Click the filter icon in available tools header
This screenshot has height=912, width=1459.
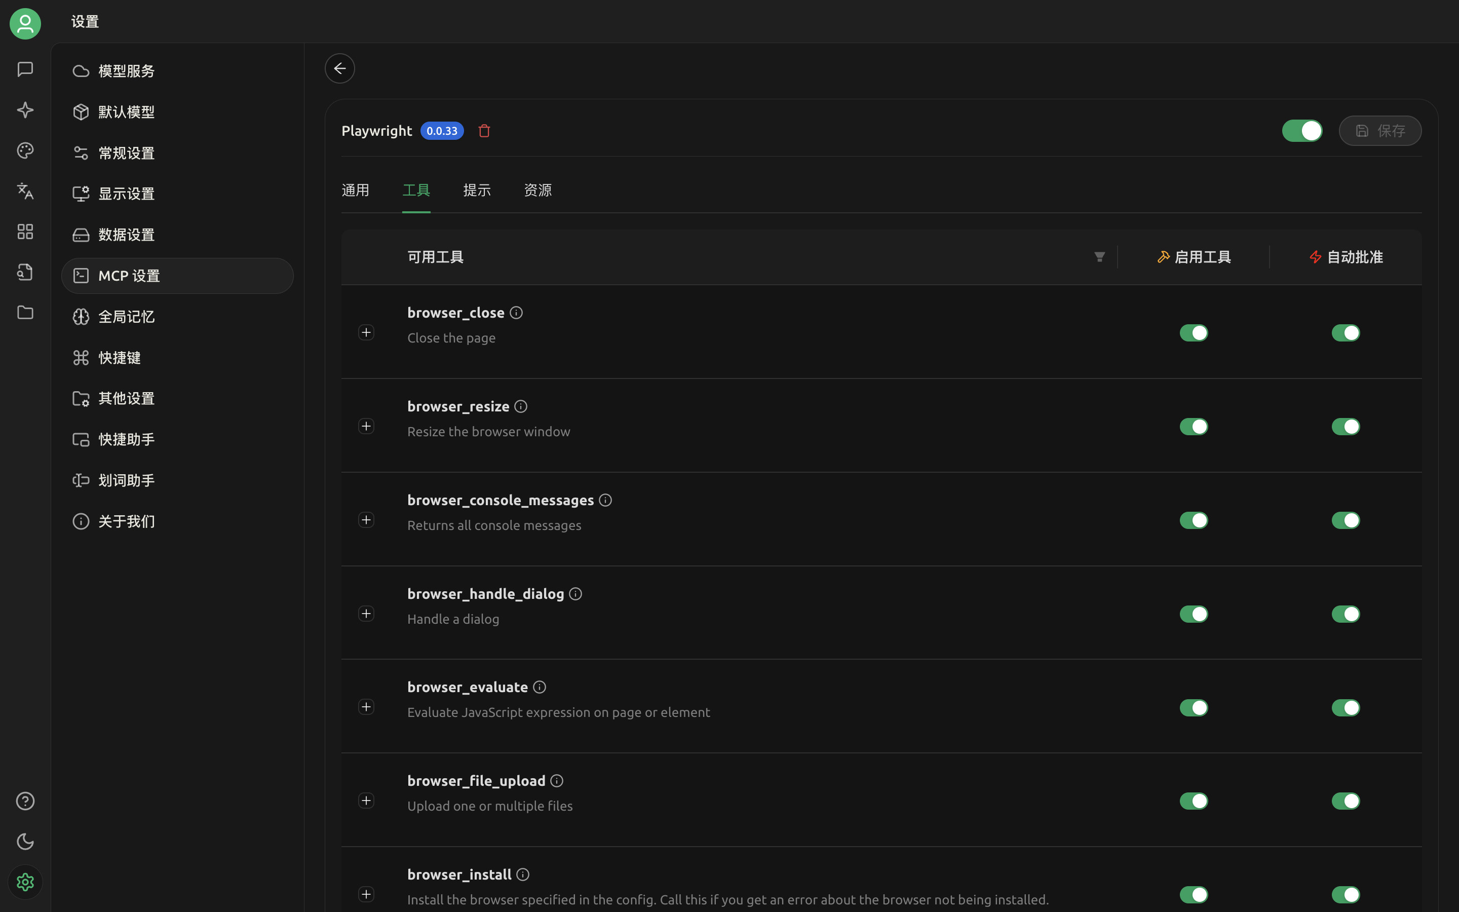(x=1099, y=257)
